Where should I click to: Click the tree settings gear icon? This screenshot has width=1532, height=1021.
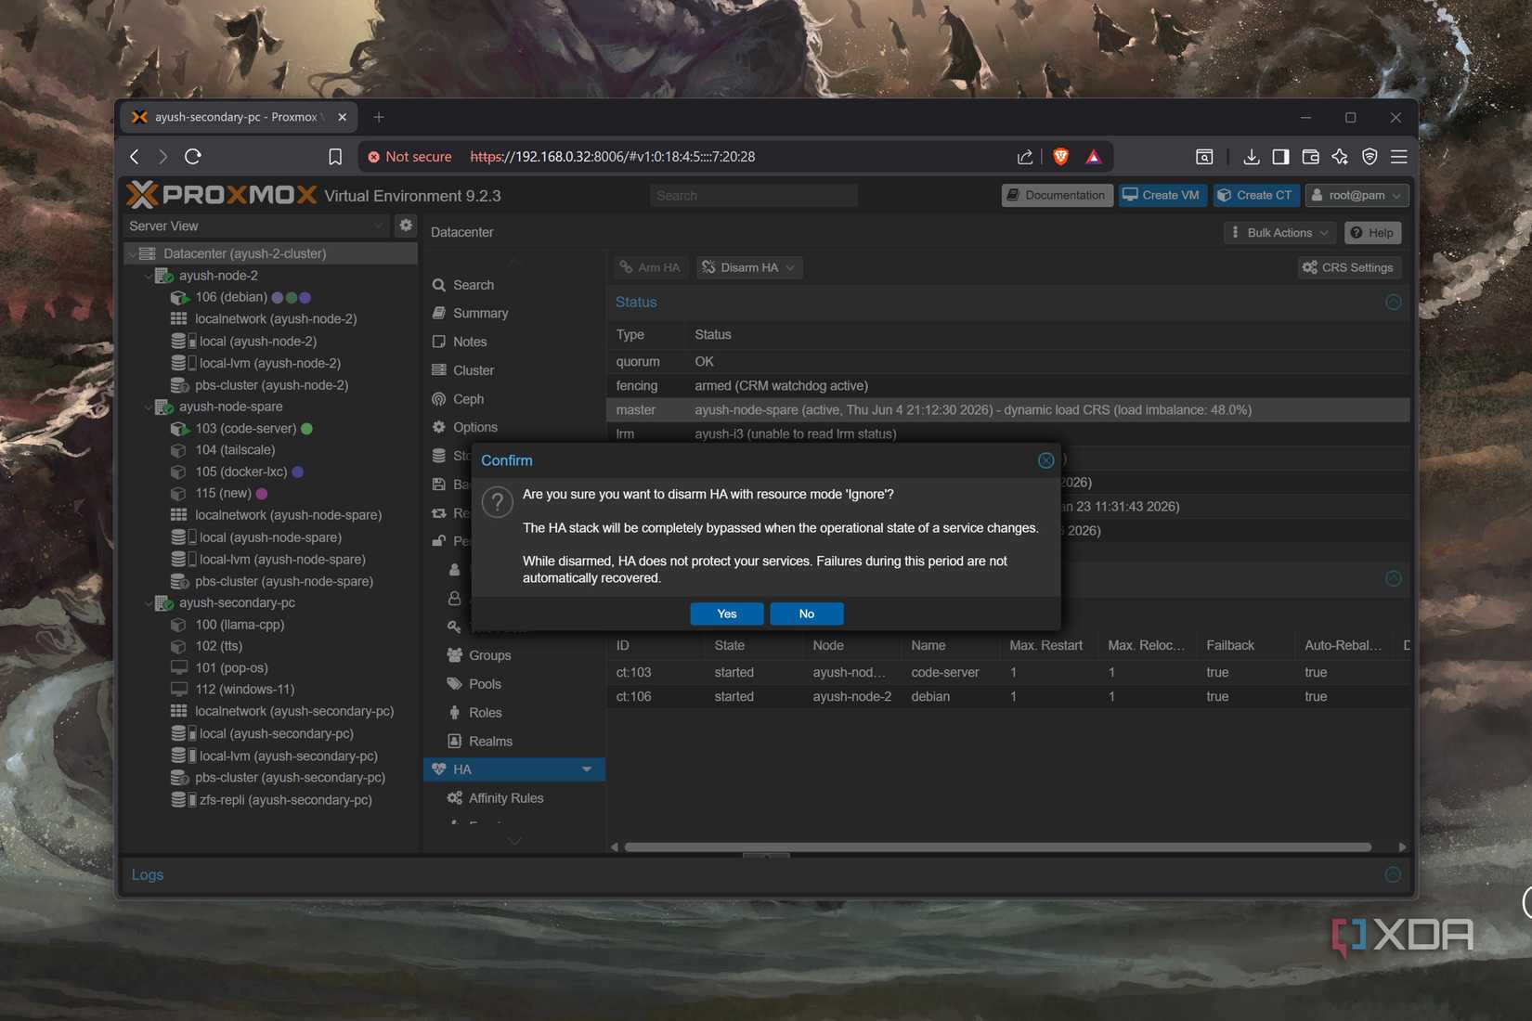(x=406, y=226)
